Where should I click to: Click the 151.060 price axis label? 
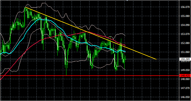click(185, 52)
